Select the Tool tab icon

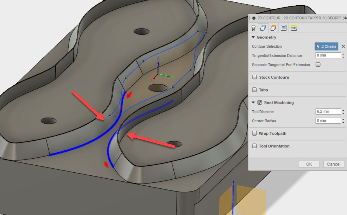pyautogui.click(x=253, y=28)
